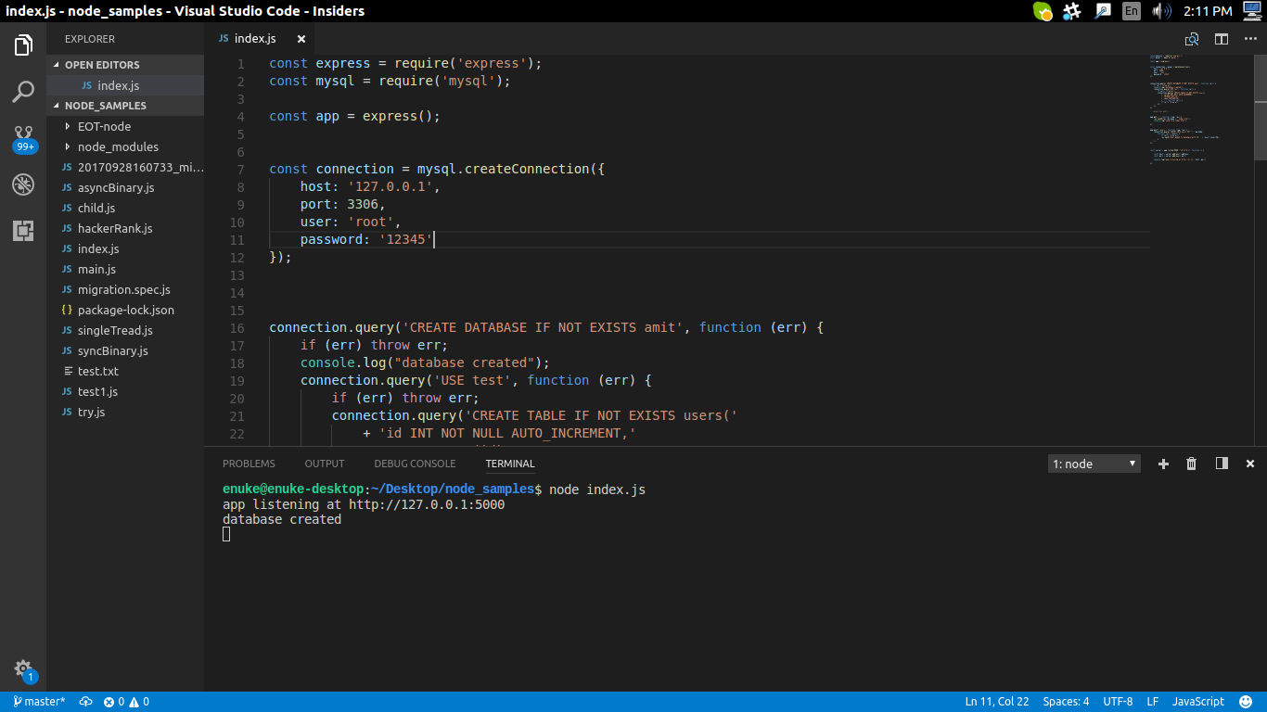Click the master branch in status bar
Image resolution: width=1267 pixels, height=712 pixels.
[39, 702]
